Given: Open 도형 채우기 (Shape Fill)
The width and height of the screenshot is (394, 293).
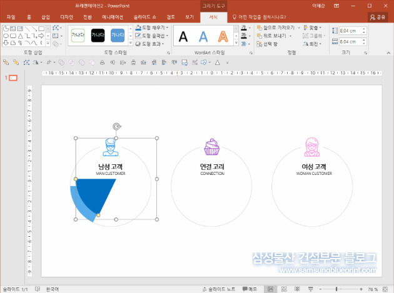Looking at the screenshot, I should [x=152, y=27].
